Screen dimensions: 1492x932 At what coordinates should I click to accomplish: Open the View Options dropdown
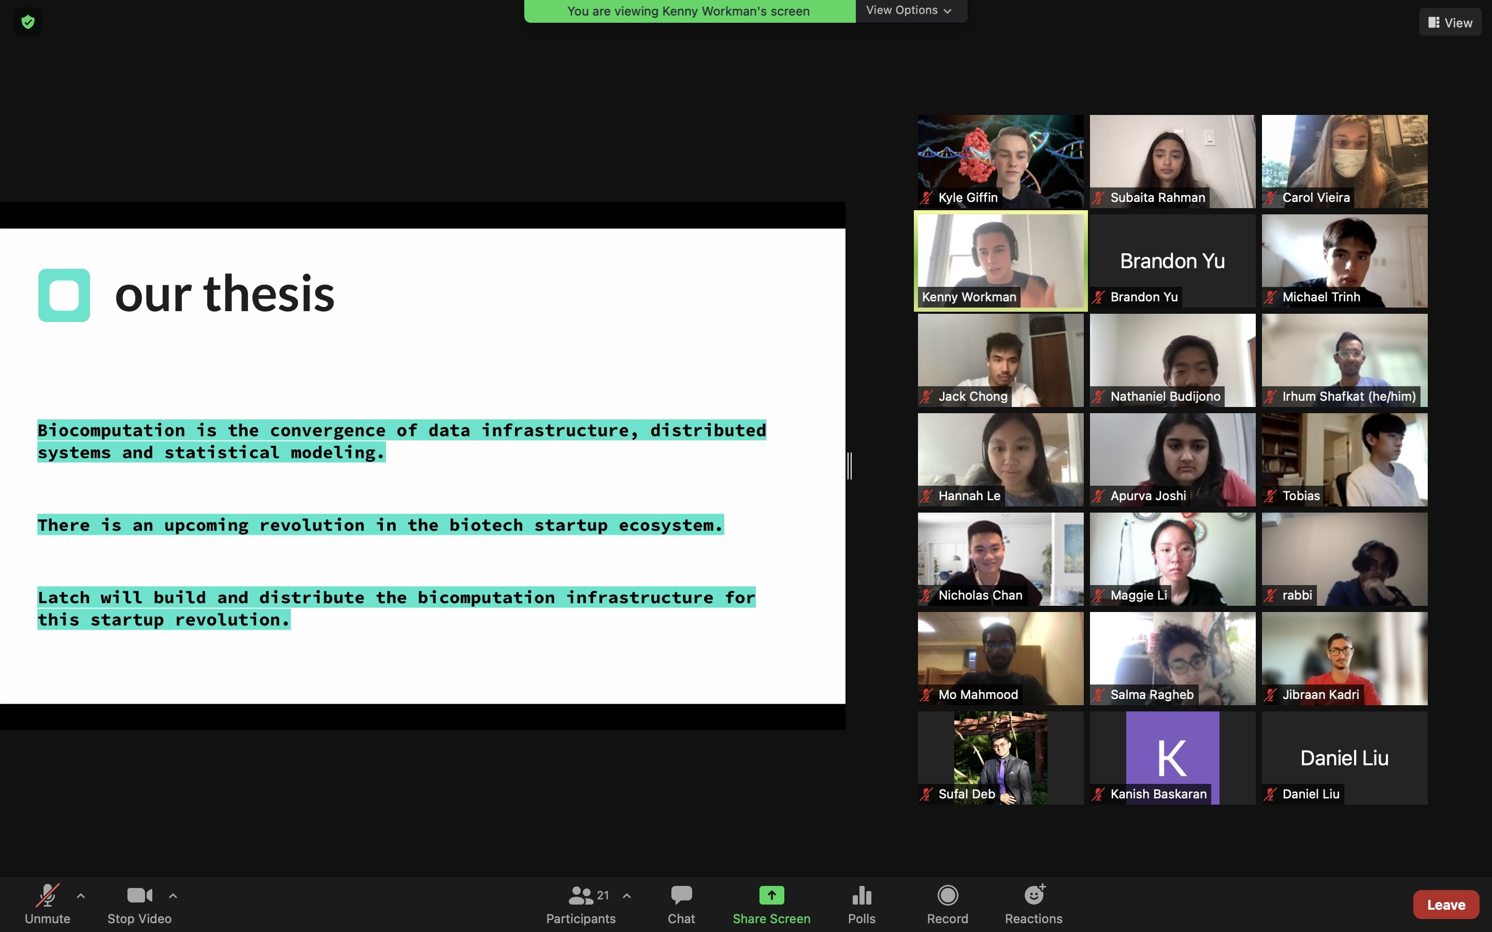pyautogui.click(x=910, y=10)
